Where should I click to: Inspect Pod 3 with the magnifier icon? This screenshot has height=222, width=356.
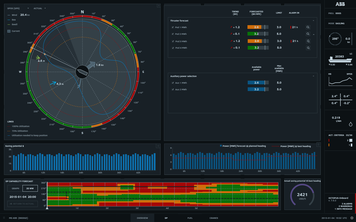click(x=308, y=41)
